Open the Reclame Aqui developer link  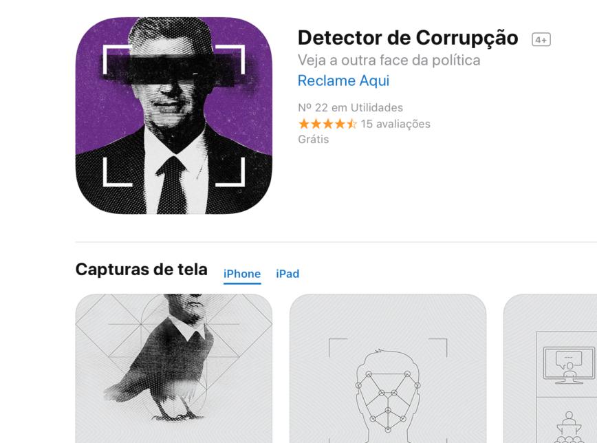point(343,80)
